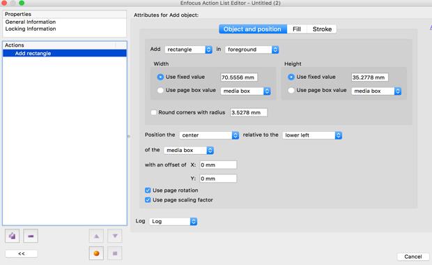Click the Y offset field
Viewport: 432px width, 265px height.
click(x=218, y=179)
